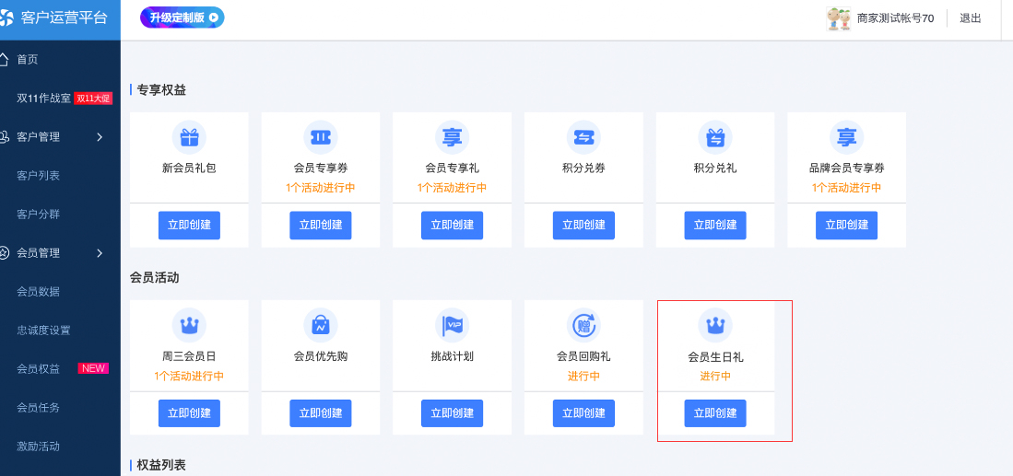1013x476 pixels.
Task: Click 立即创建 under 周三会员日
Action: 189,413
